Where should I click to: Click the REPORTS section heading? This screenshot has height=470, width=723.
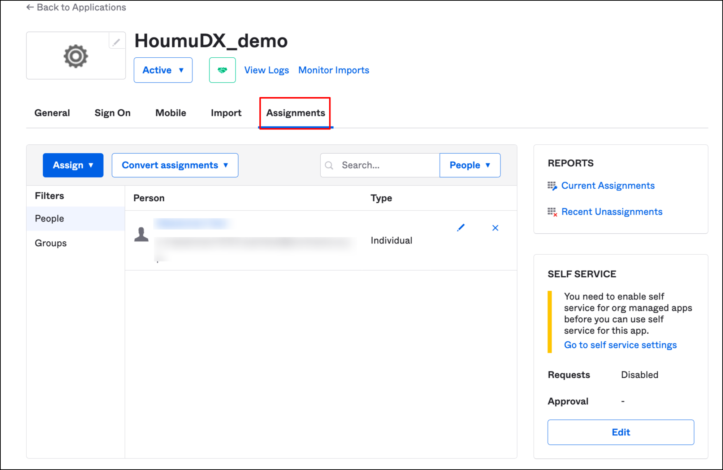(570, 163)
